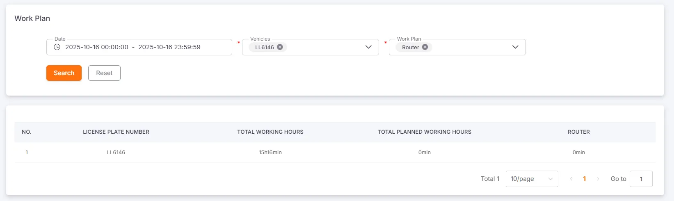
Task: Click the Total Working Hours column header
Action: point(270,132)
